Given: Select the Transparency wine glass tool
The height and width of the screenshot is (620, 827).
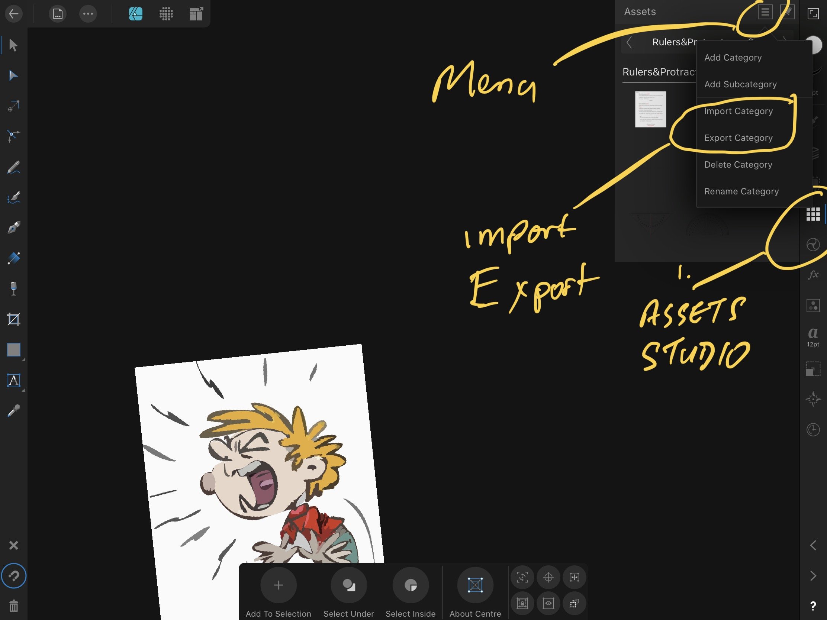Looking at the screenshot, I should coord(13,288).
